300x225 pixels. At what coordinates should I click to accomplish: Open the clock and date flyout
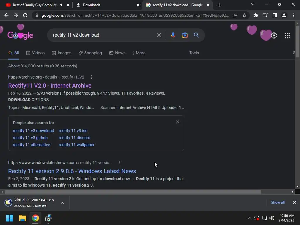(x=287, y=218)
